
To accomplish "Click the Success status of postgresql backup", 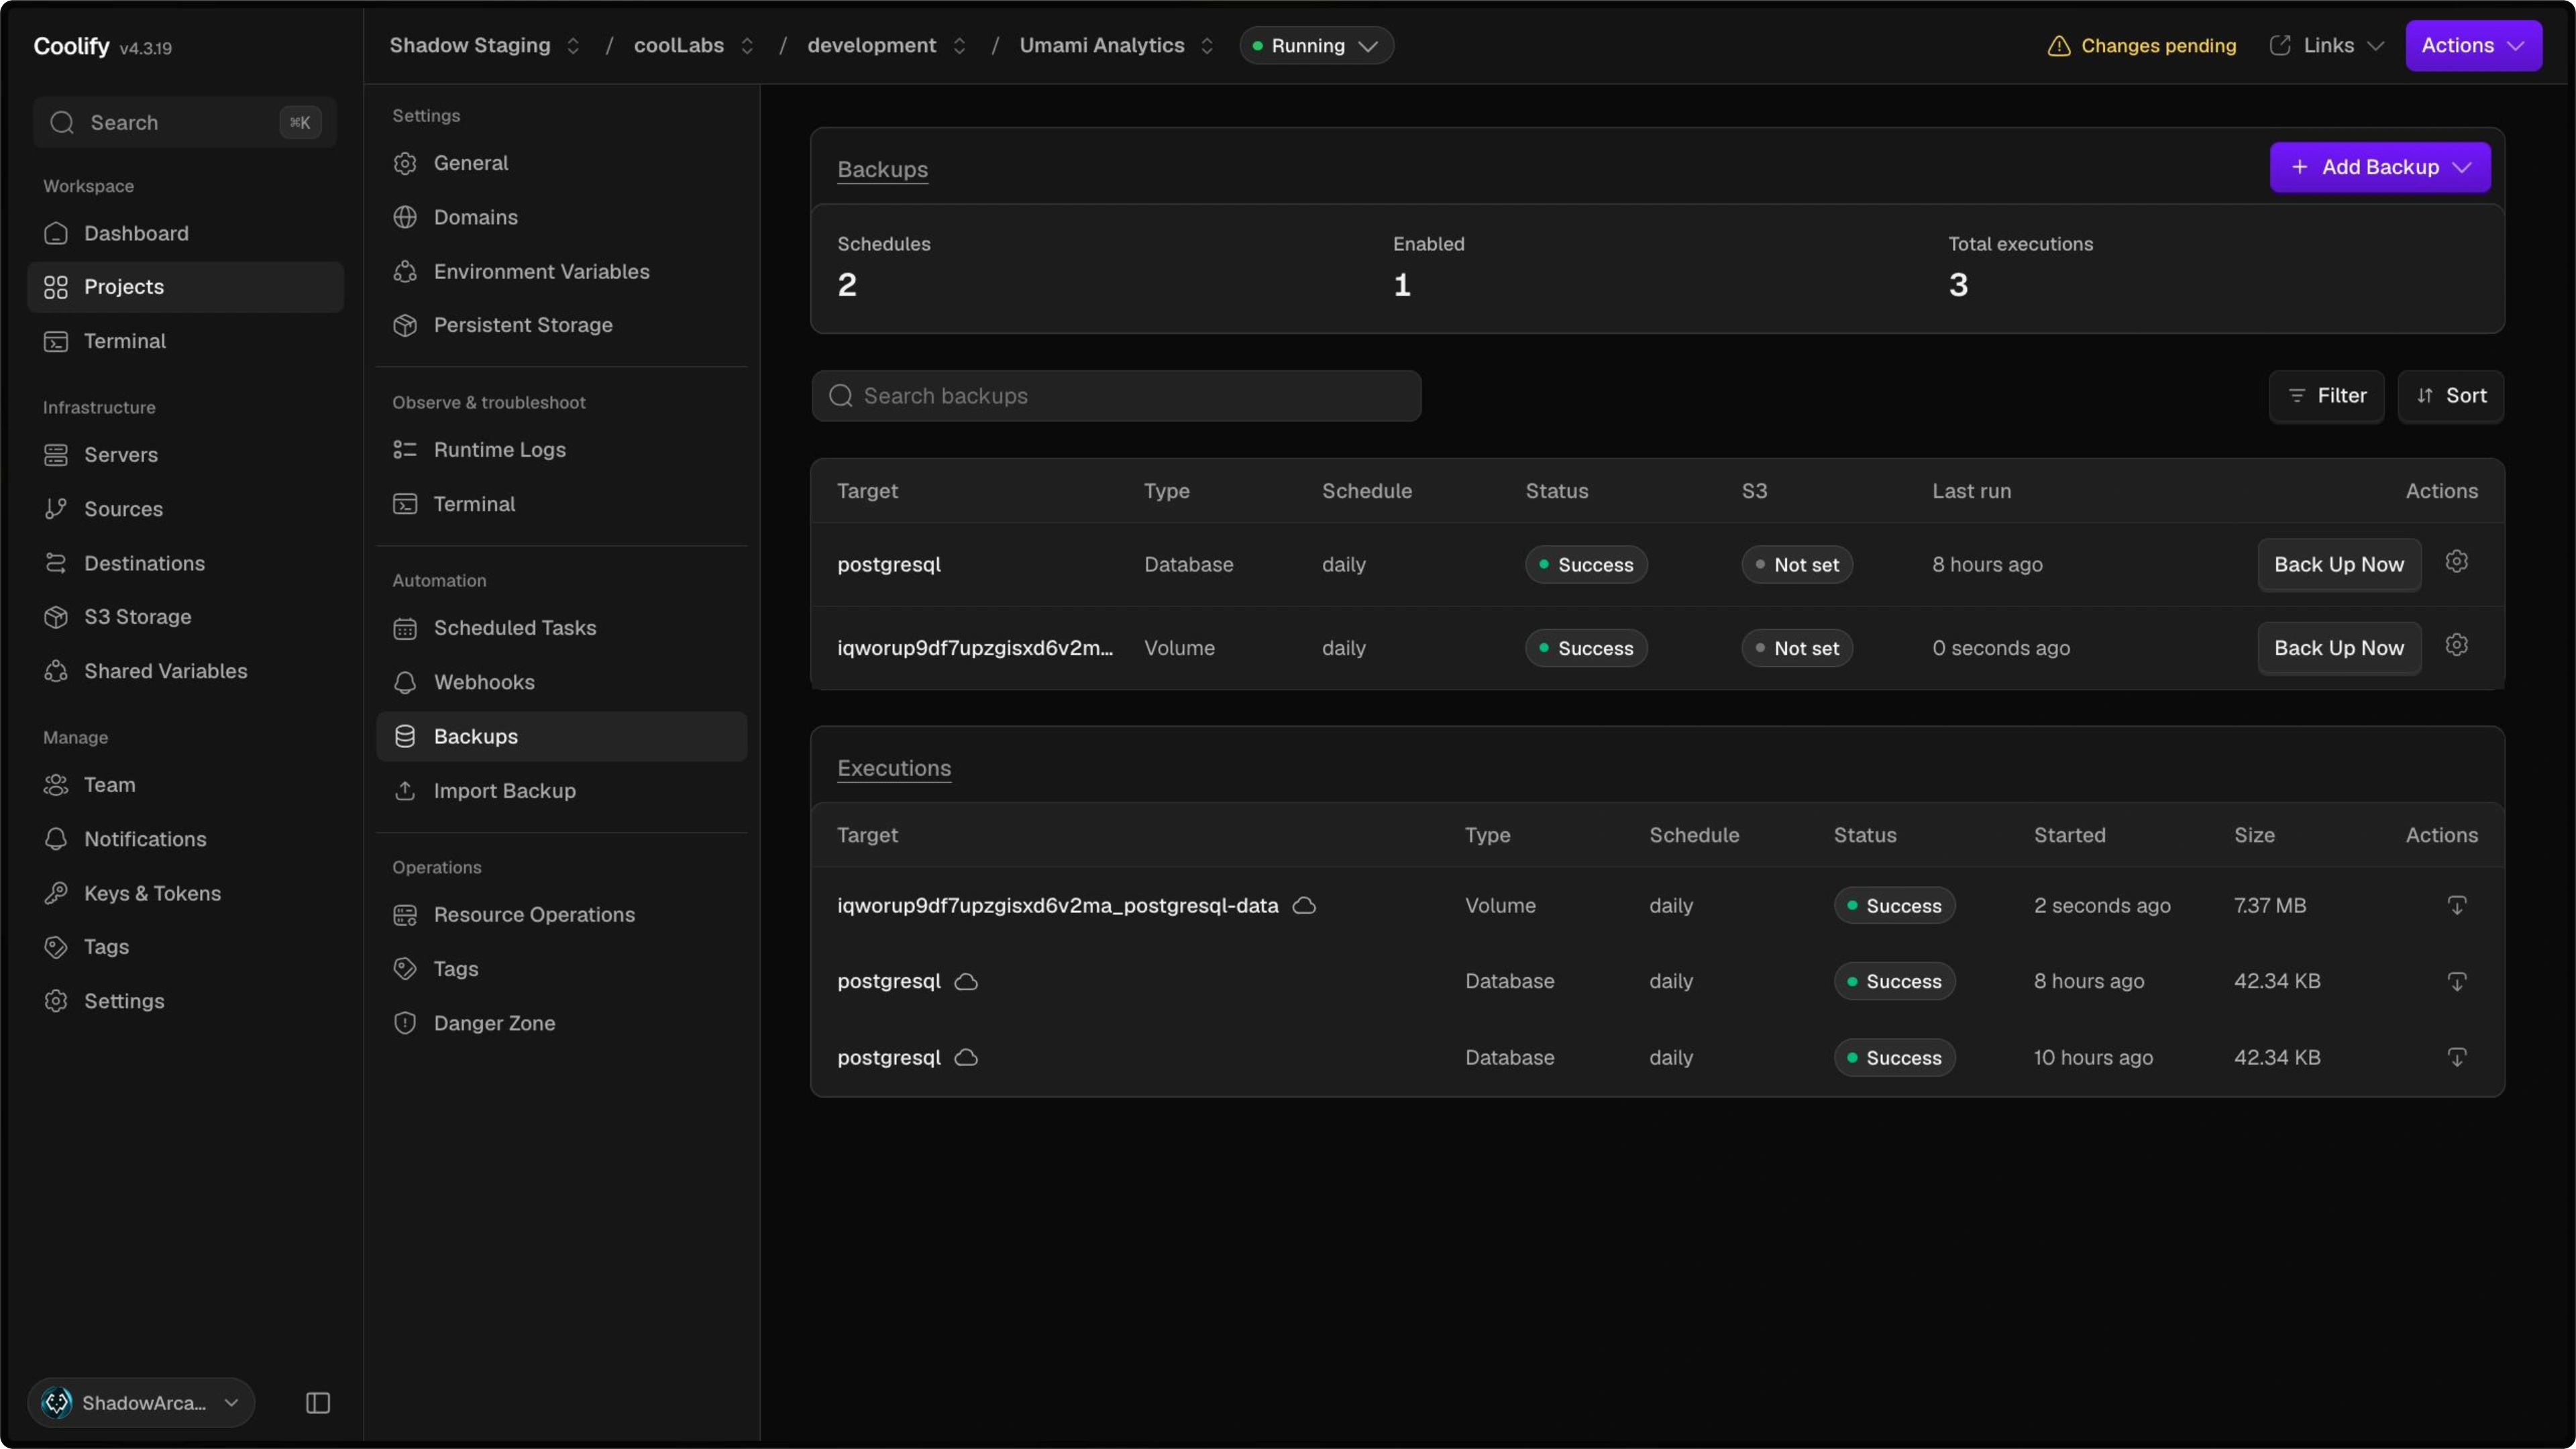I will (1586, 564).
